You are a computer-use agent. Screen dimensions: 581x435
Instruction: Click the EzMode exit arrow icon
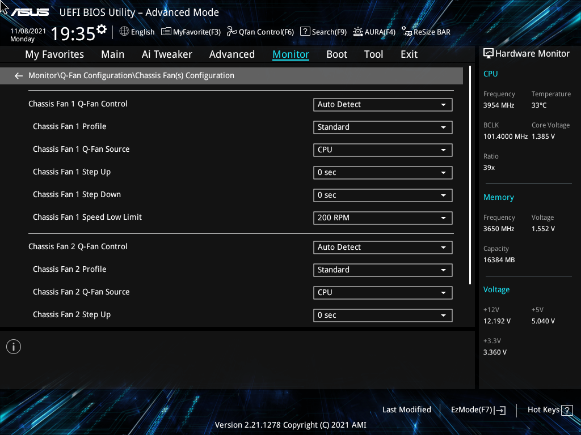tap(500, 410)
